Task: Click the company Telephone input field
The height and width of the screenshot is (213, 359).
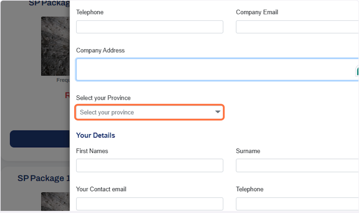Action: [150, 27]
